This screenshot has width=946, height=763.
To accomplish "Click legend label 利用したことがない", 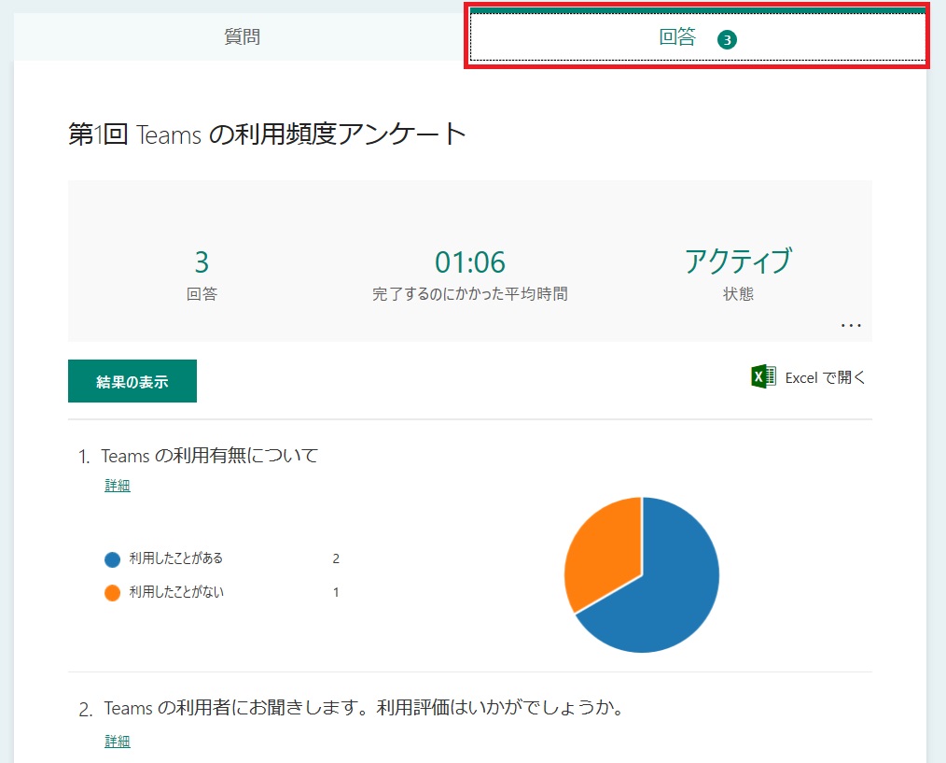I will [x=176, y=591].
